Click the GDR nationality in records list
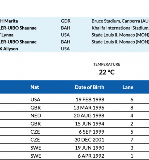 point(66,21)
